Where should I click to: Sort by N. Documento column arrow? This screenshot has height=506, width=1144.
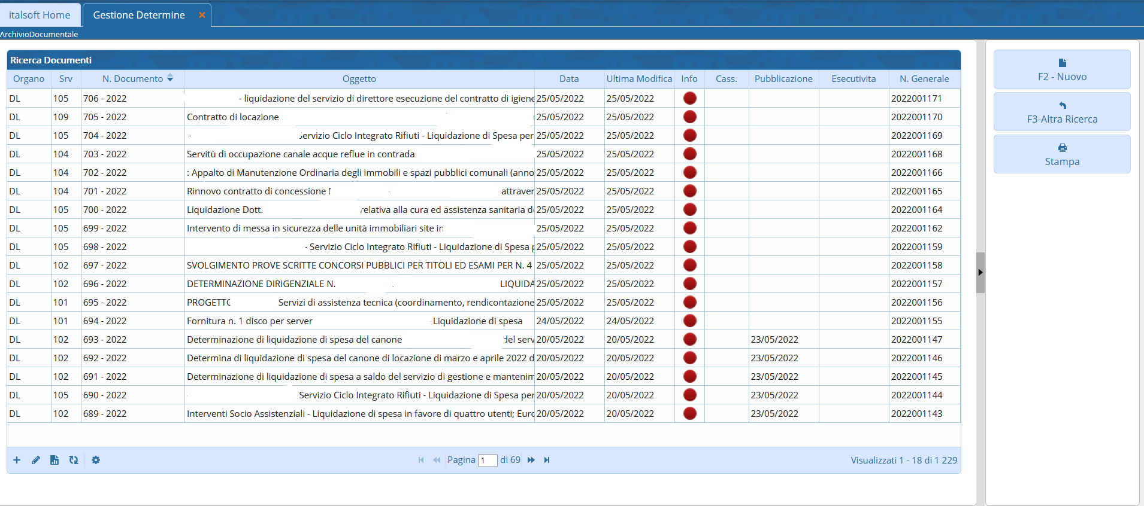(x=170, y=78)
